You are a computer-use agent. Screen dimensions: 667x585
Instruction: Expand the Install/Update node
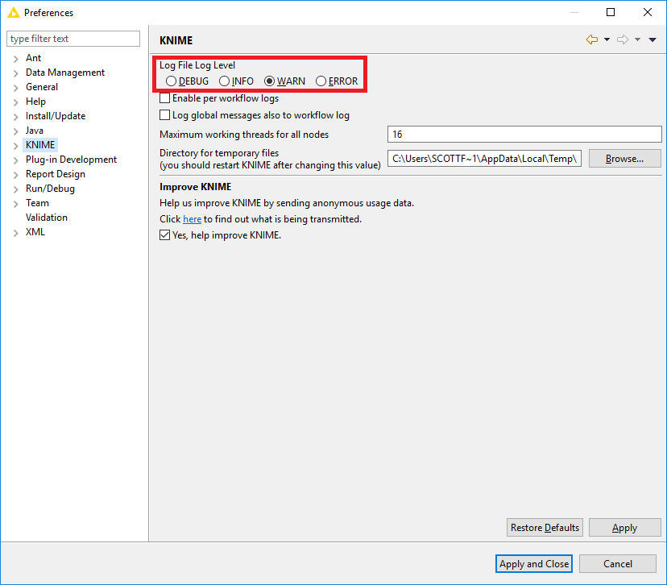[16, 117]
